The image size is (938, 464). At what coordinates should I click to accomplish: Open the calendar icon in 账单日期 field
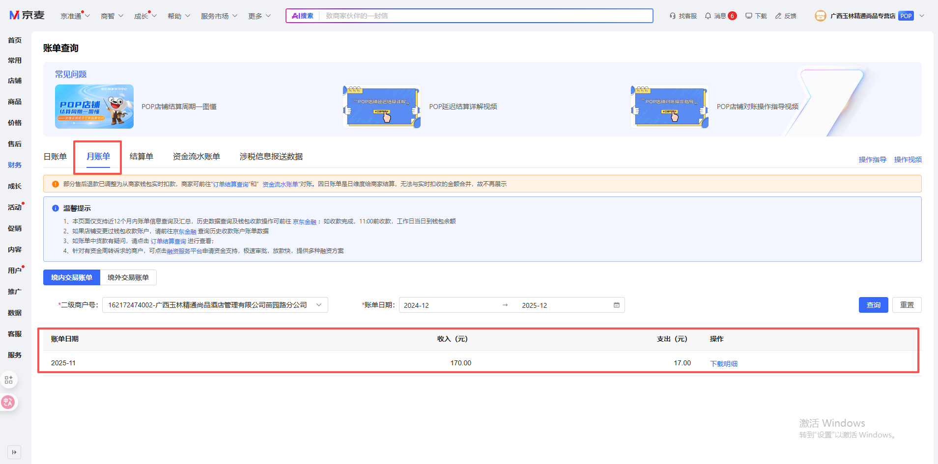point(617,305)
